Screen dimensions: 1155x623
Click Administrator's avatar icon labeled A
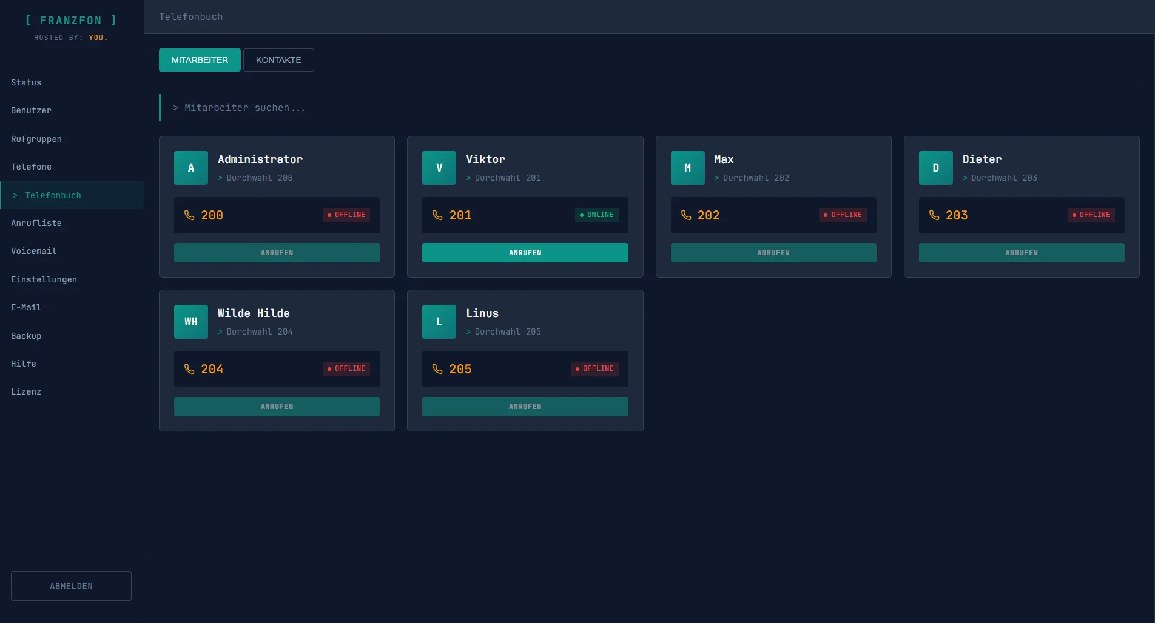click(191, 168)
